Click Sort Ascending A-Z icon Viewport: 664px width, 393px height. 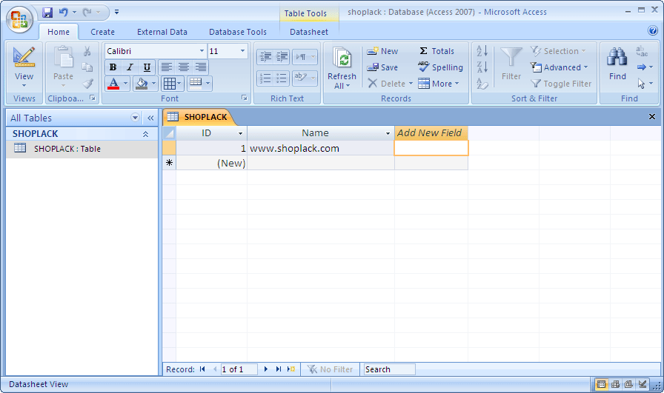[x=482, y=51]
